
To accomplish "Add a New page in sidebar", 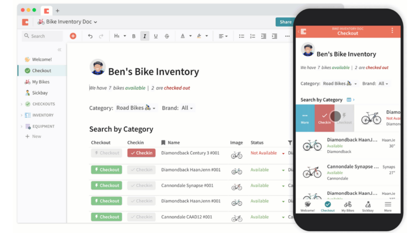I will [33, 137].
